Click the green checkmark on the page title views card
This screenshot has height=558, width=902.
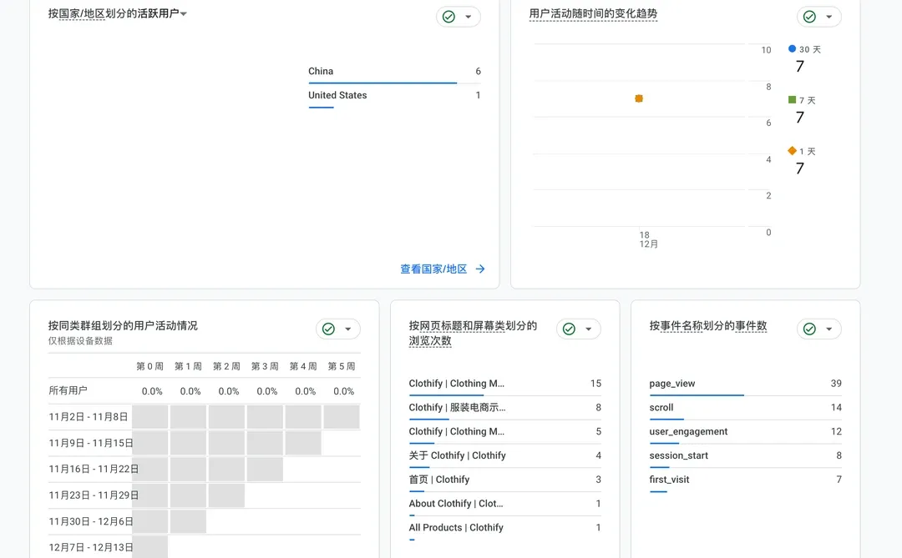tap(569, 329)
